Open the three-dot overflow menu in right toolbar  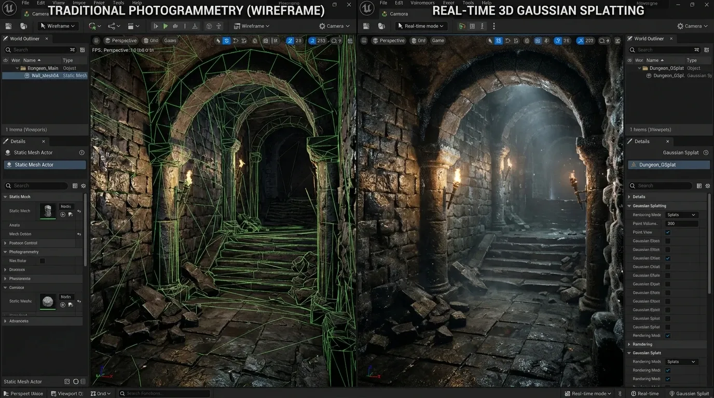(493, 26)
